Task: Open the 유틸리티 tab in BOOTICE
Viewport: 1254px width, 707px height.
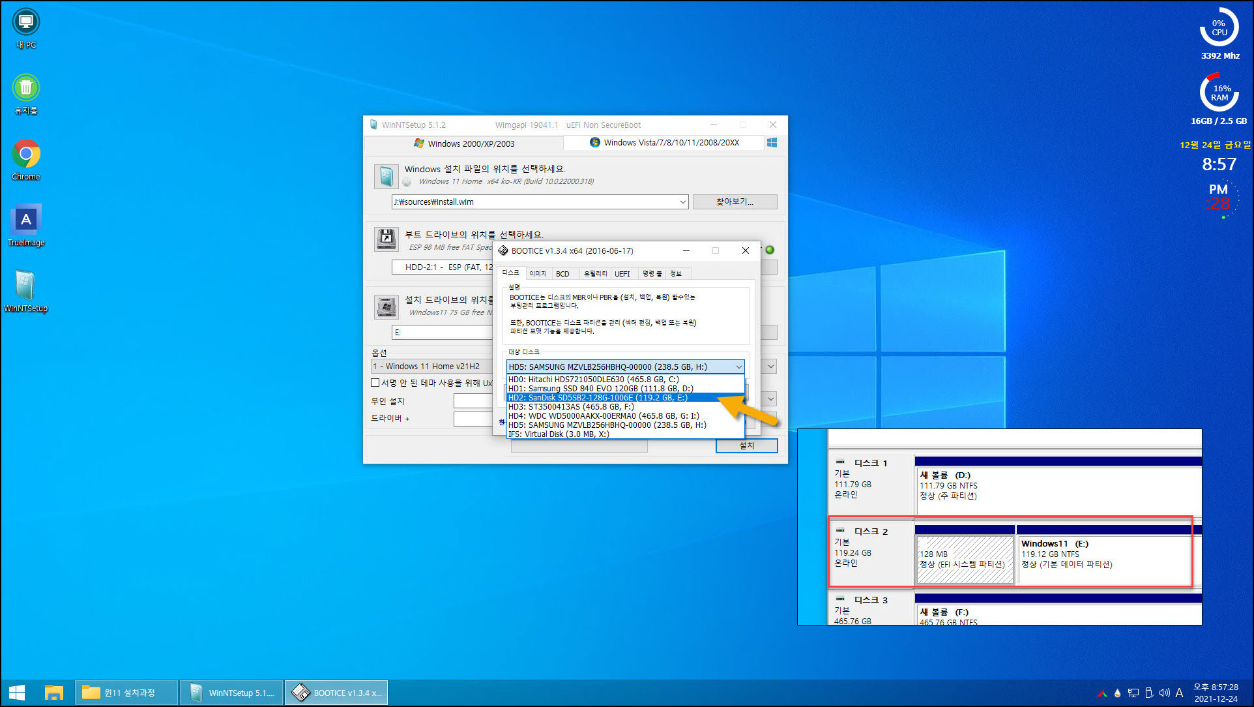Action: [x=594, y=274]
